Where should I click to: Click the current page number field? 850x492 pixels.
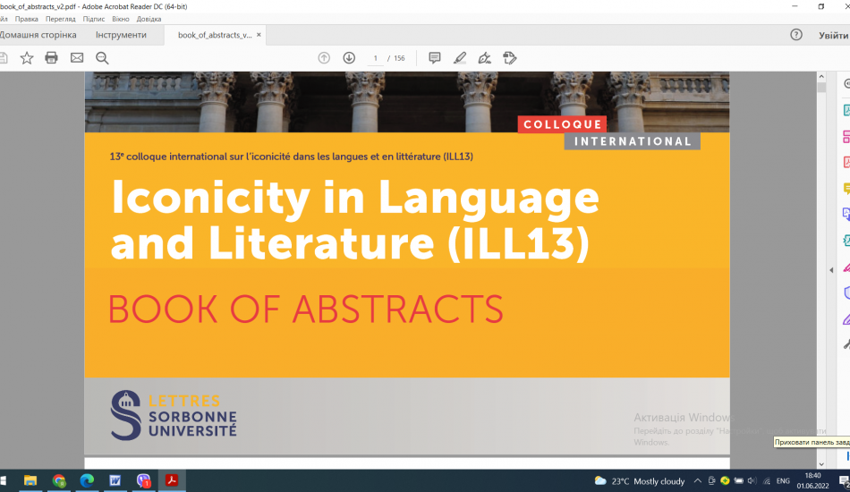(x=376, y=58)
